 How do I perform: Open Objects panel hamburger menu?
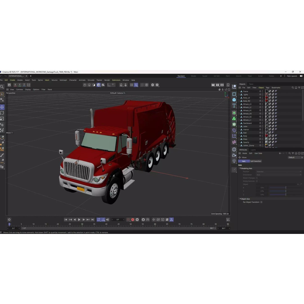240,88
